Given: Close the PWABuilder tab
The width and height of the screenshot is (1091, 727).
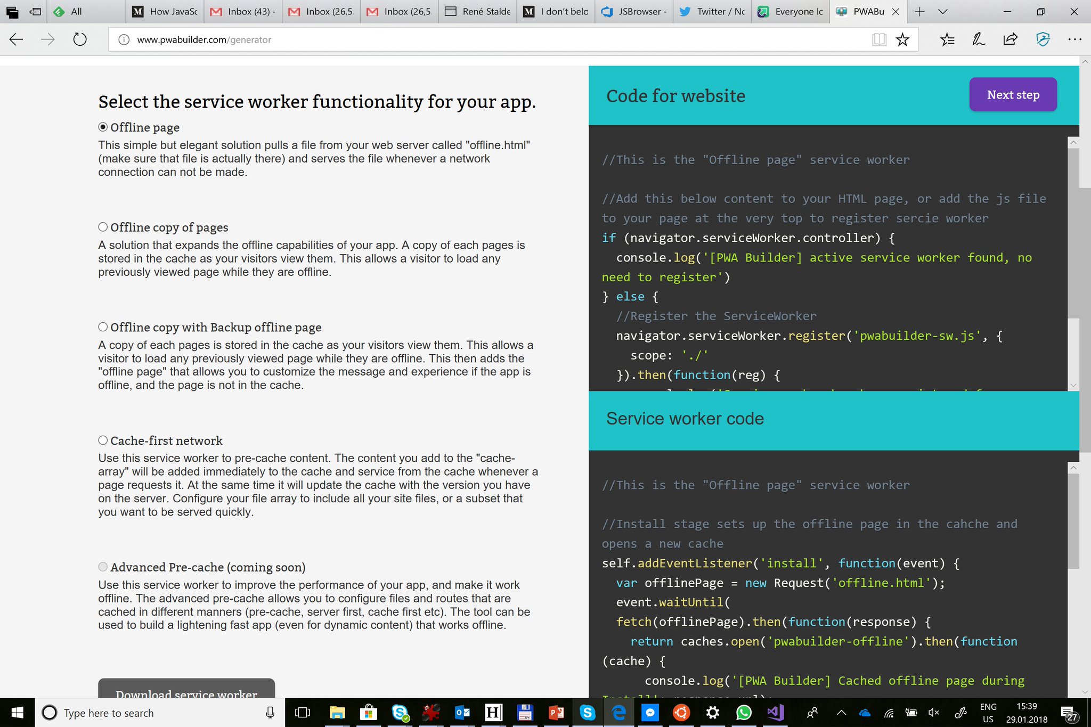Looking at the screenshot, I should click(x=895, y=11).
